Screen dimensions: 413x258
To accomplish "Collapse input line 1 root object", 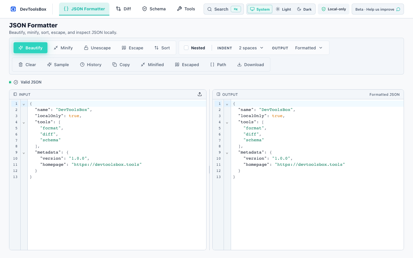I will click(24, 104).
